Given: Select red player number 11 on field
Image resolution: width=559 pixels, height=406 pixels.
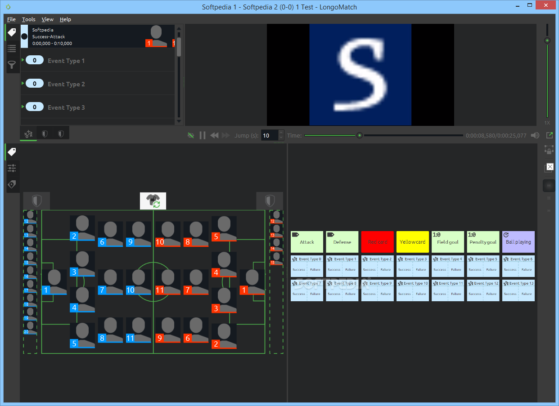Looking at the screenshot, I should click(168, 282).
